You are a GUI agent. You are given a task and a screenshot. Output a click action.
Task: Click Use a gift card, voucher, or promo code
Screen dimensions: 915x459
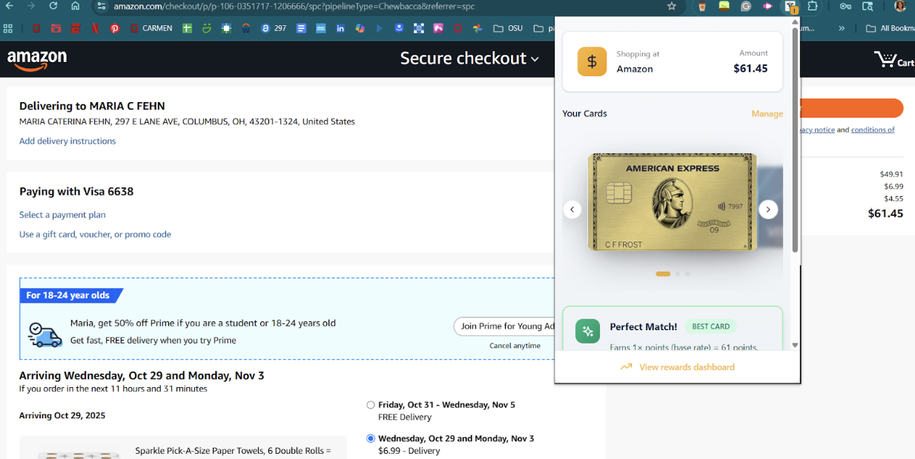tap(95, 234)
